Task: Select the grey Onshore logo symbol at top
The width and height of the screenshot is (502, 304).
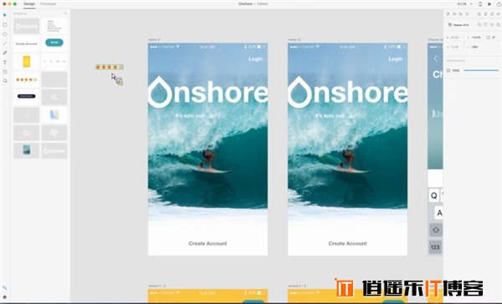Action: pyautogui.click(x=27, y=26)
